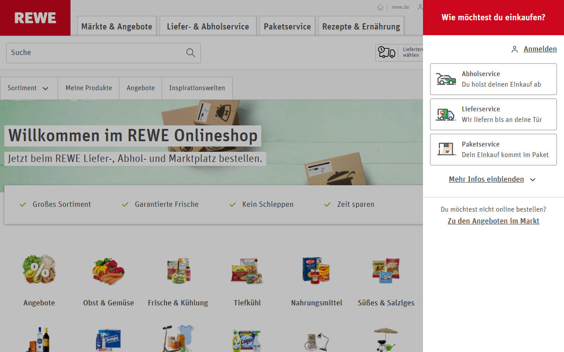Click the Willkommen im REWE Onlineshop heading
Viewport: 564px width, 352px height.
[133, 136]
